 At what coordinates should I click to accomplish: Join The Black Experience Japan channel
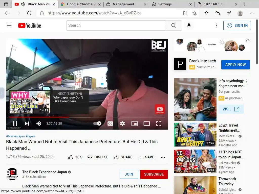pos(129,174)
